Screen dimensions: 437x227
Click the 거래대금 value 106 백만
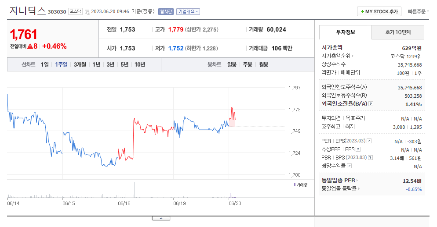coord(282,48)
